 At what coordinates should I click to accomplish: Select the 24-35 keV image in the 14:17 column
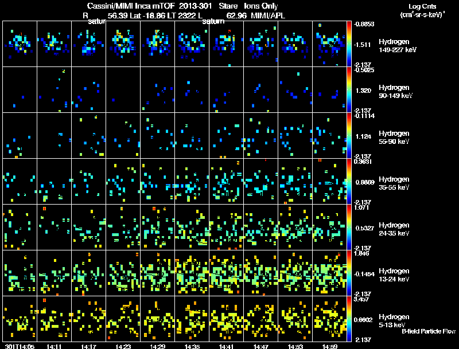[x=89, y=227]
